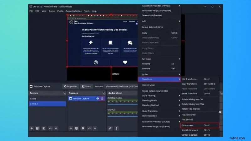The image size is (251, 141).
Task: Expand the Show Transition submenu
Action: (x=179, y=111)
